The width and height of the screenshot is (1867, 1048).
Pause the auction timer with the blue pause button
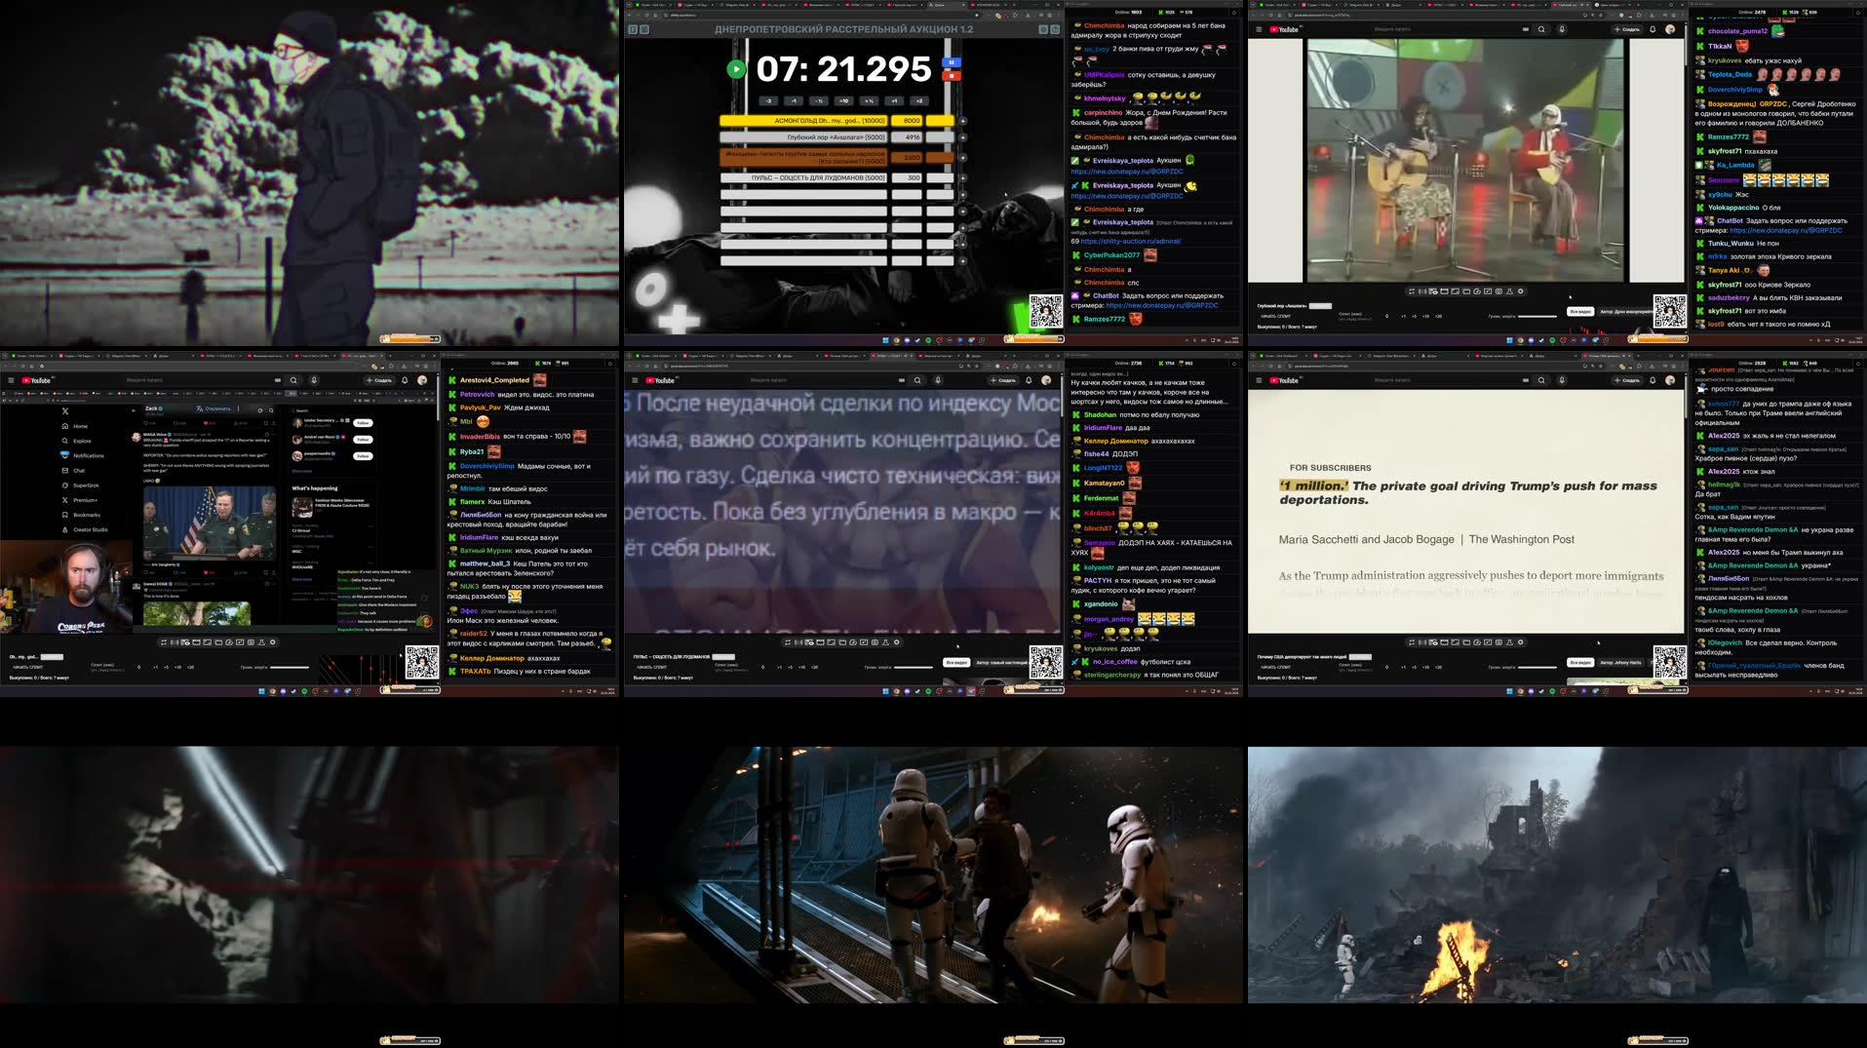tap(952, 62)
